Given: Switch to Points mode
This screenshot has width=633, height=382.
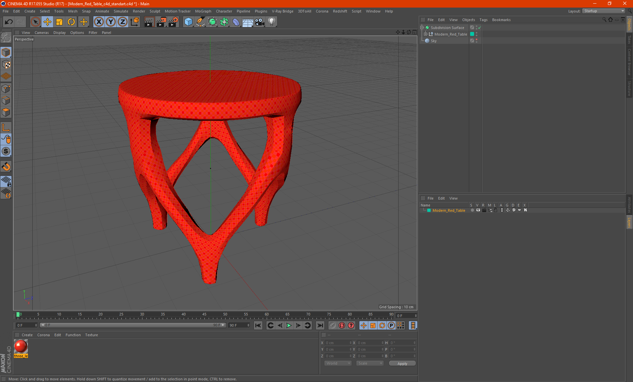Looking at the screenshot, I should [x=6, y=89].
